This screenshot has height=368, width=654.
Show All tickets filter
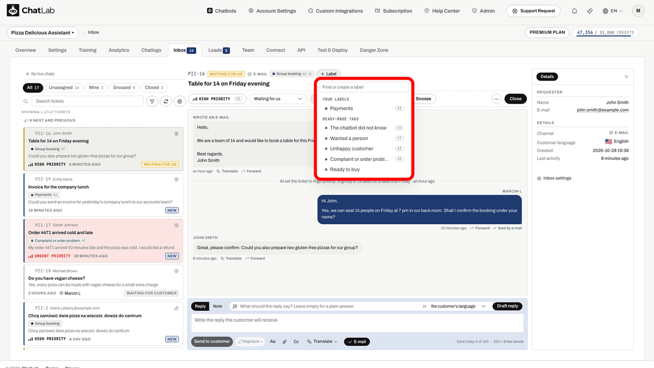tap(33, 87)
